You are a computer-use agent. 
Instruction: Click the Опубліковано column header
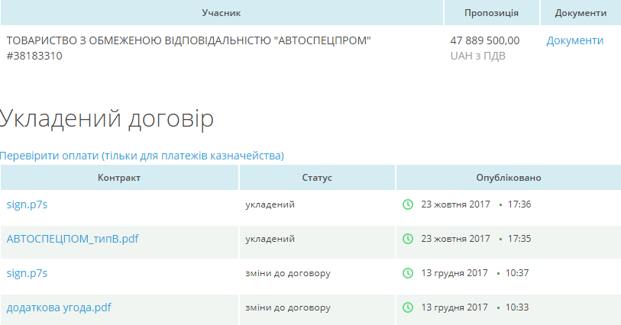tap(508, 178)
